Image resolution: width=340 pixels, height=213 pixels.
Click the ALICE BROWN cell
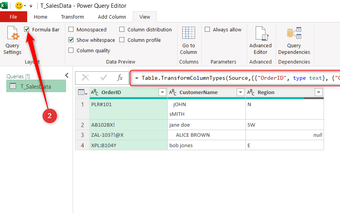[207, 135]
